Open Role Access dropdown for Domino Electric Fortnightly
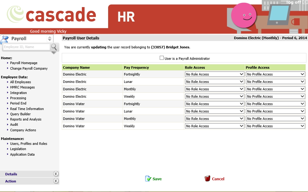 (214, 74)
